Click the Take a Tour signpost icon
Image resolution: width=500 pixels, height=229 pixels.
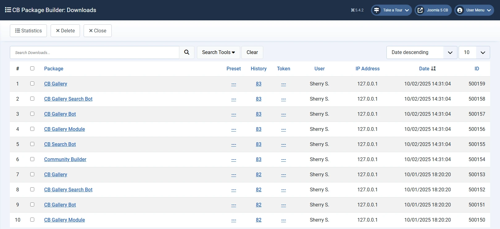[x=377, y=10]
